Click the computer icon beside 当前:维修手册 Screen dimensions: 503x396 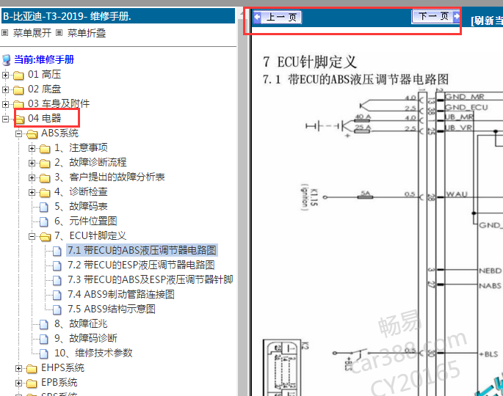coord(6,59)
